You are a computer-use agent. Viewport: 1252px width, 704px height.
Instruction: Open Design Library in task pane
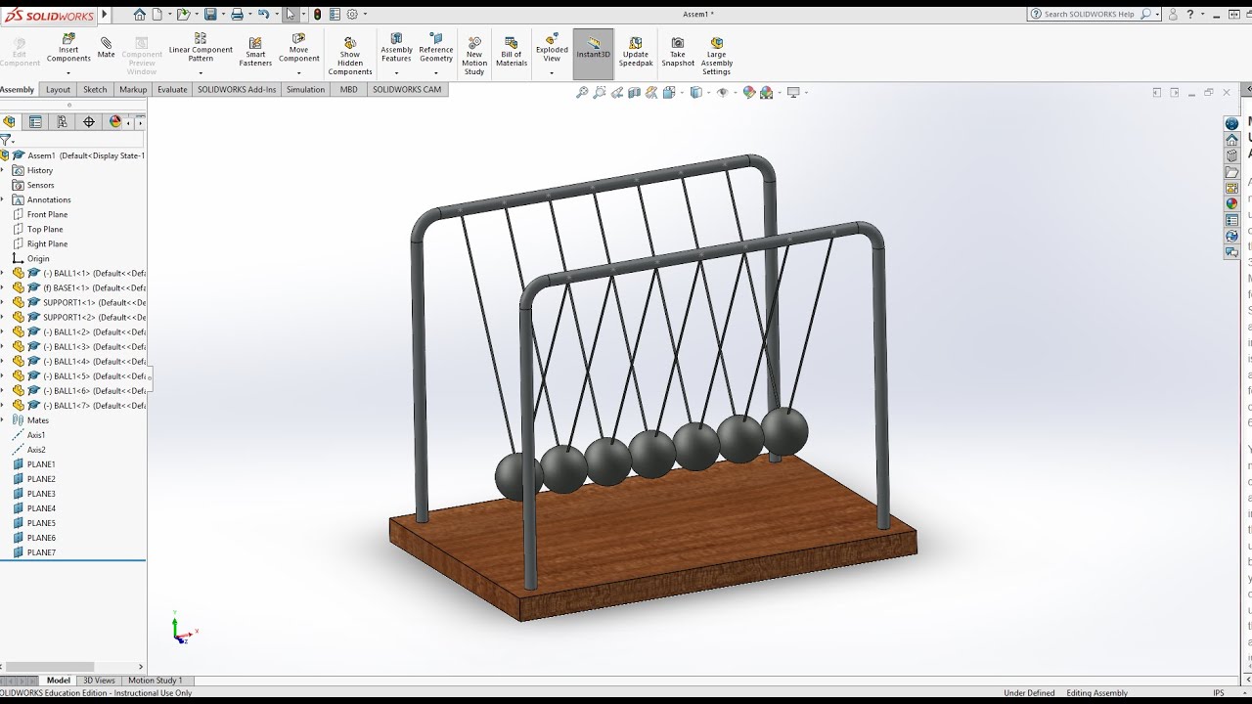1232,155
